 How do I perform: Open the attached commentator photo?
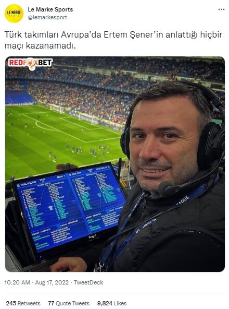pos(115,164)
